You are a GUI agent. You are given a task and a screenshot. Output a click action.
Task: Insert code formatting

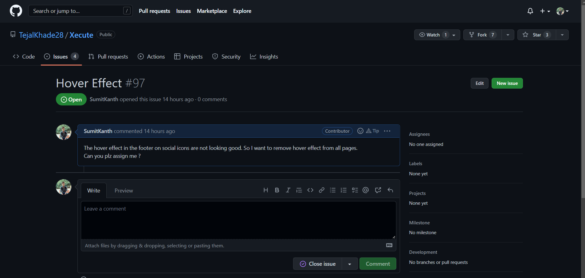click(310, 190)
